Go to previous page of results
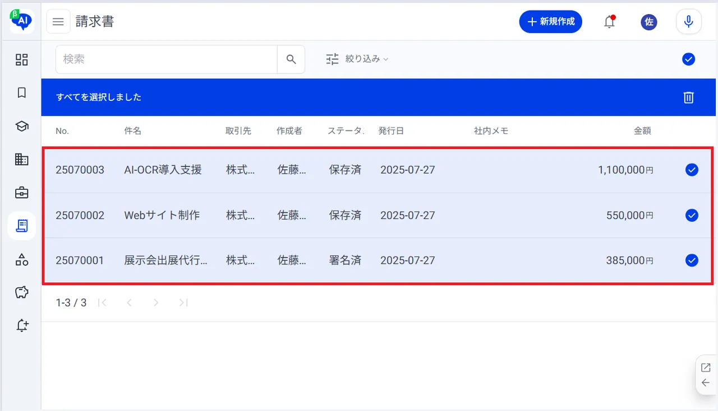The height and width of the screenshot is (411, 718). 129,303
